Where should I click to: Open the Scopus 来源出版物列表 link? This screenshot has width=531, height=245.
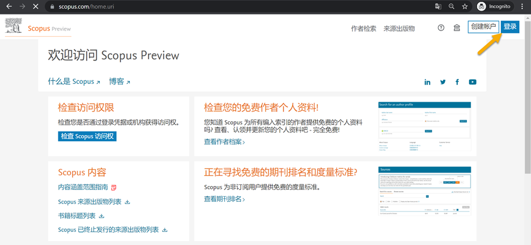[90, 202]
